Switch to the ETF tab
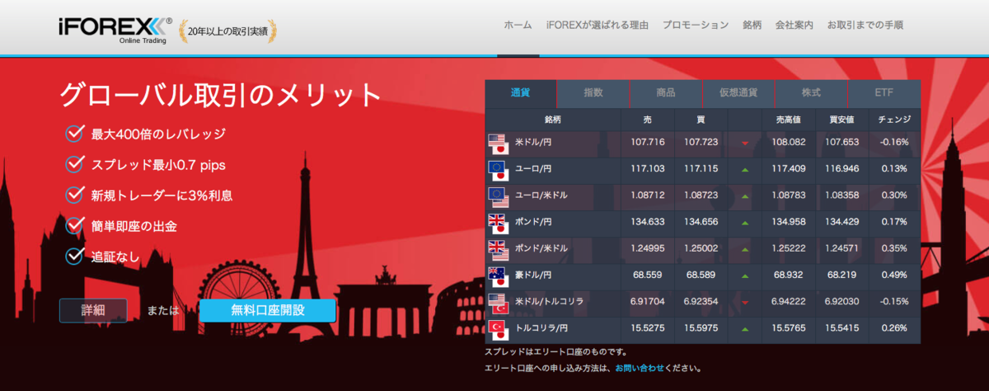The image size is (989, 391). 884,93
